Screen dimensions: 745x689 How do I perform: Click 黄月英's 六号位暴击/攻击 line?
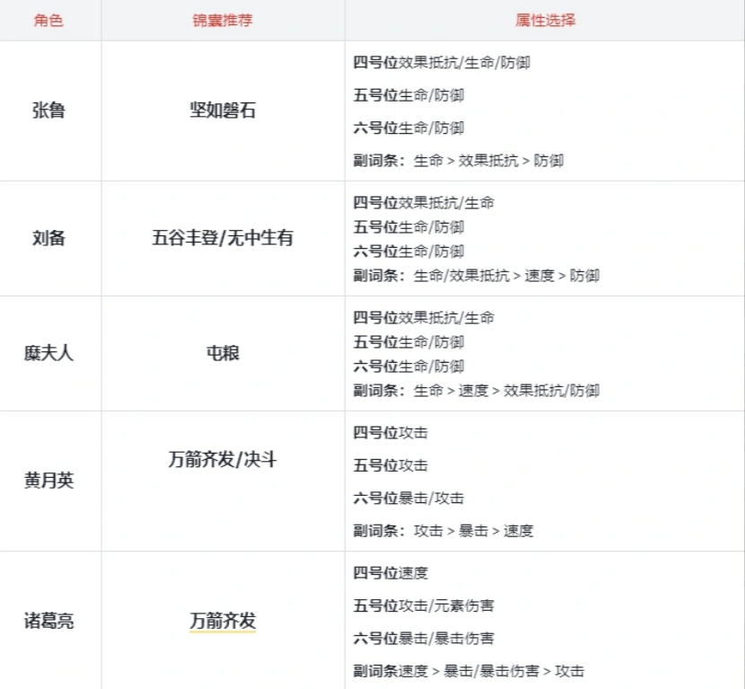(x=408, y=498)
